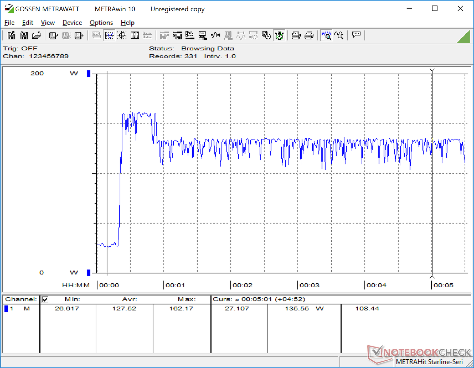Click the open folder toolbar icon

click(37, 36)
